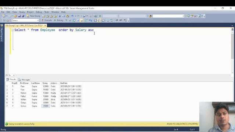Click the Paste clipboard icon
The width and height of the screenshot is (235, 132).
coord(68,16)
